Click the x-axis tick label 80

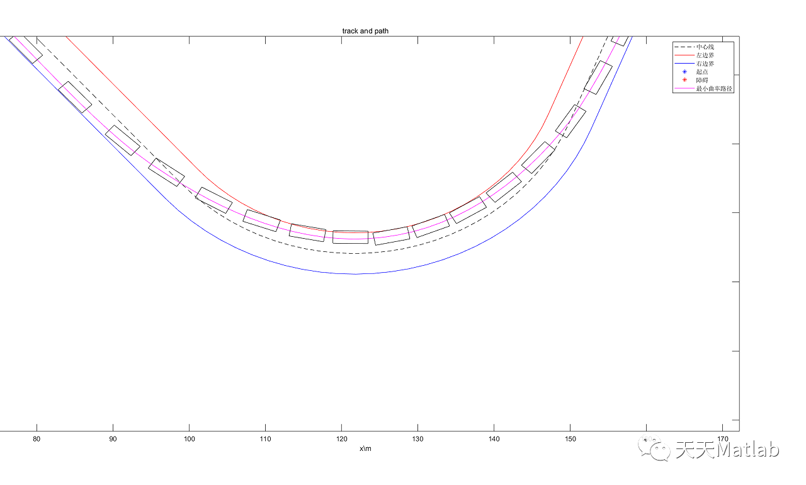pos(37,438)
